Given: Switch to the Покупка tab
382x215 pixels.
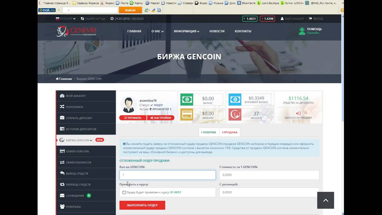Looking at the screenshot, I should tap(209, 132).
